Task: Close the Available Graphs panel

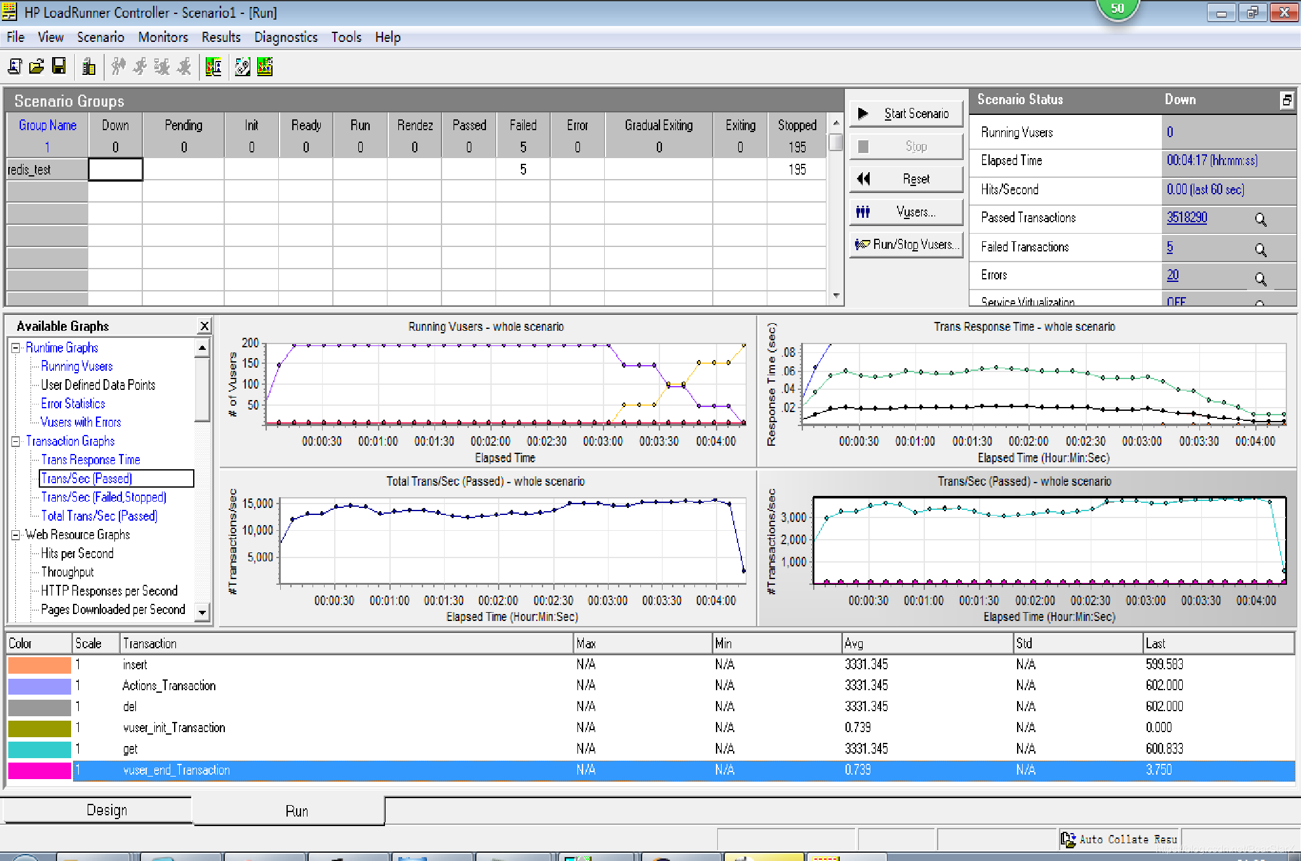Action: (x=204, y=326)
